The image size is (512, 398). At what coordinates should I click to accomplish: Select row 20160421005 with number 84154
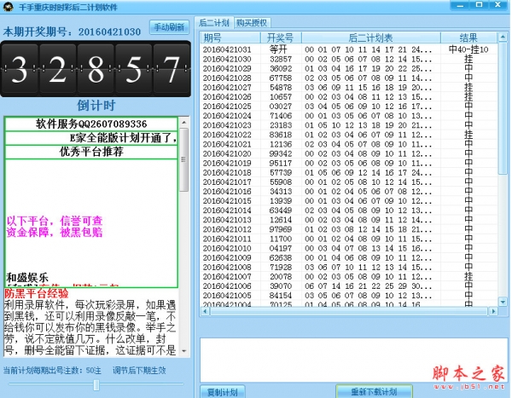[x=349, y=296]
